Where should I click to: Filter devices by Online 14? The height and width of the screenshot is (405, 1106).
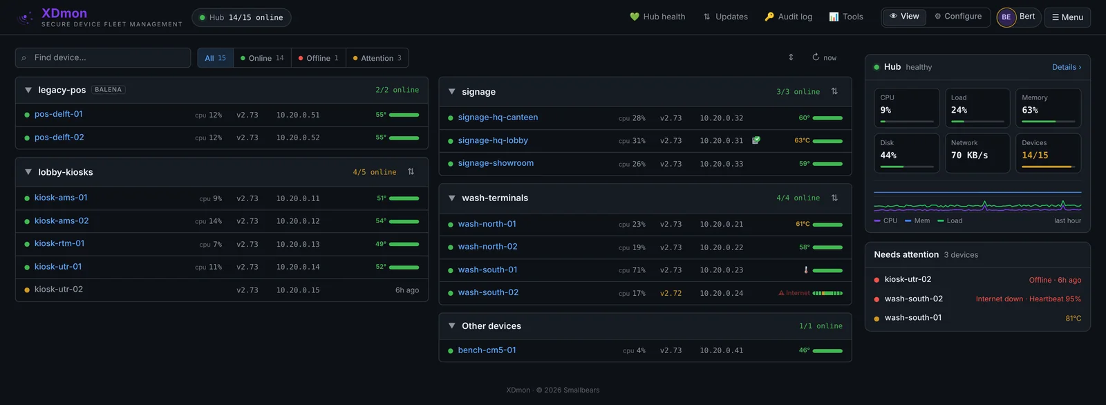(262, 58)
